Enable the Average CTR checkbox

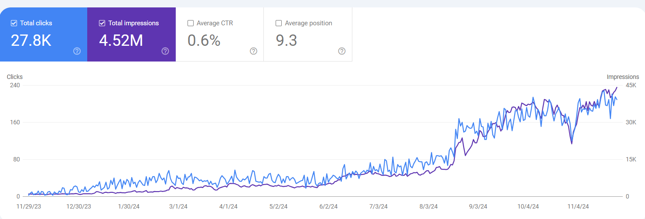tap(191, 23)
